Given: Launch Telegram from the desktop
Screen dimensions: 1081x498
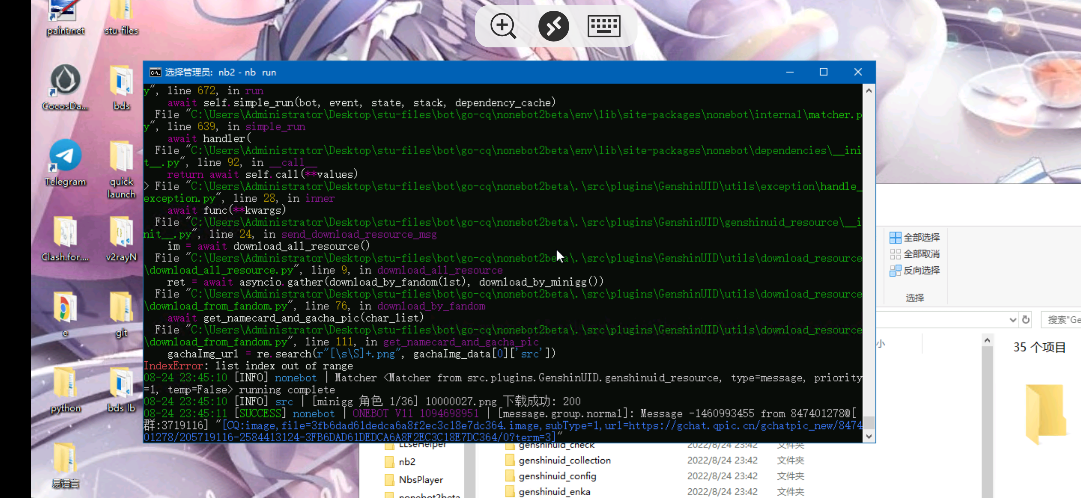Looking at the screenshot, I should pos(65,163).
